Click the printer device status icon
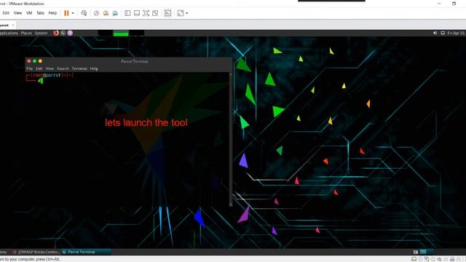 tap(452, 259)
